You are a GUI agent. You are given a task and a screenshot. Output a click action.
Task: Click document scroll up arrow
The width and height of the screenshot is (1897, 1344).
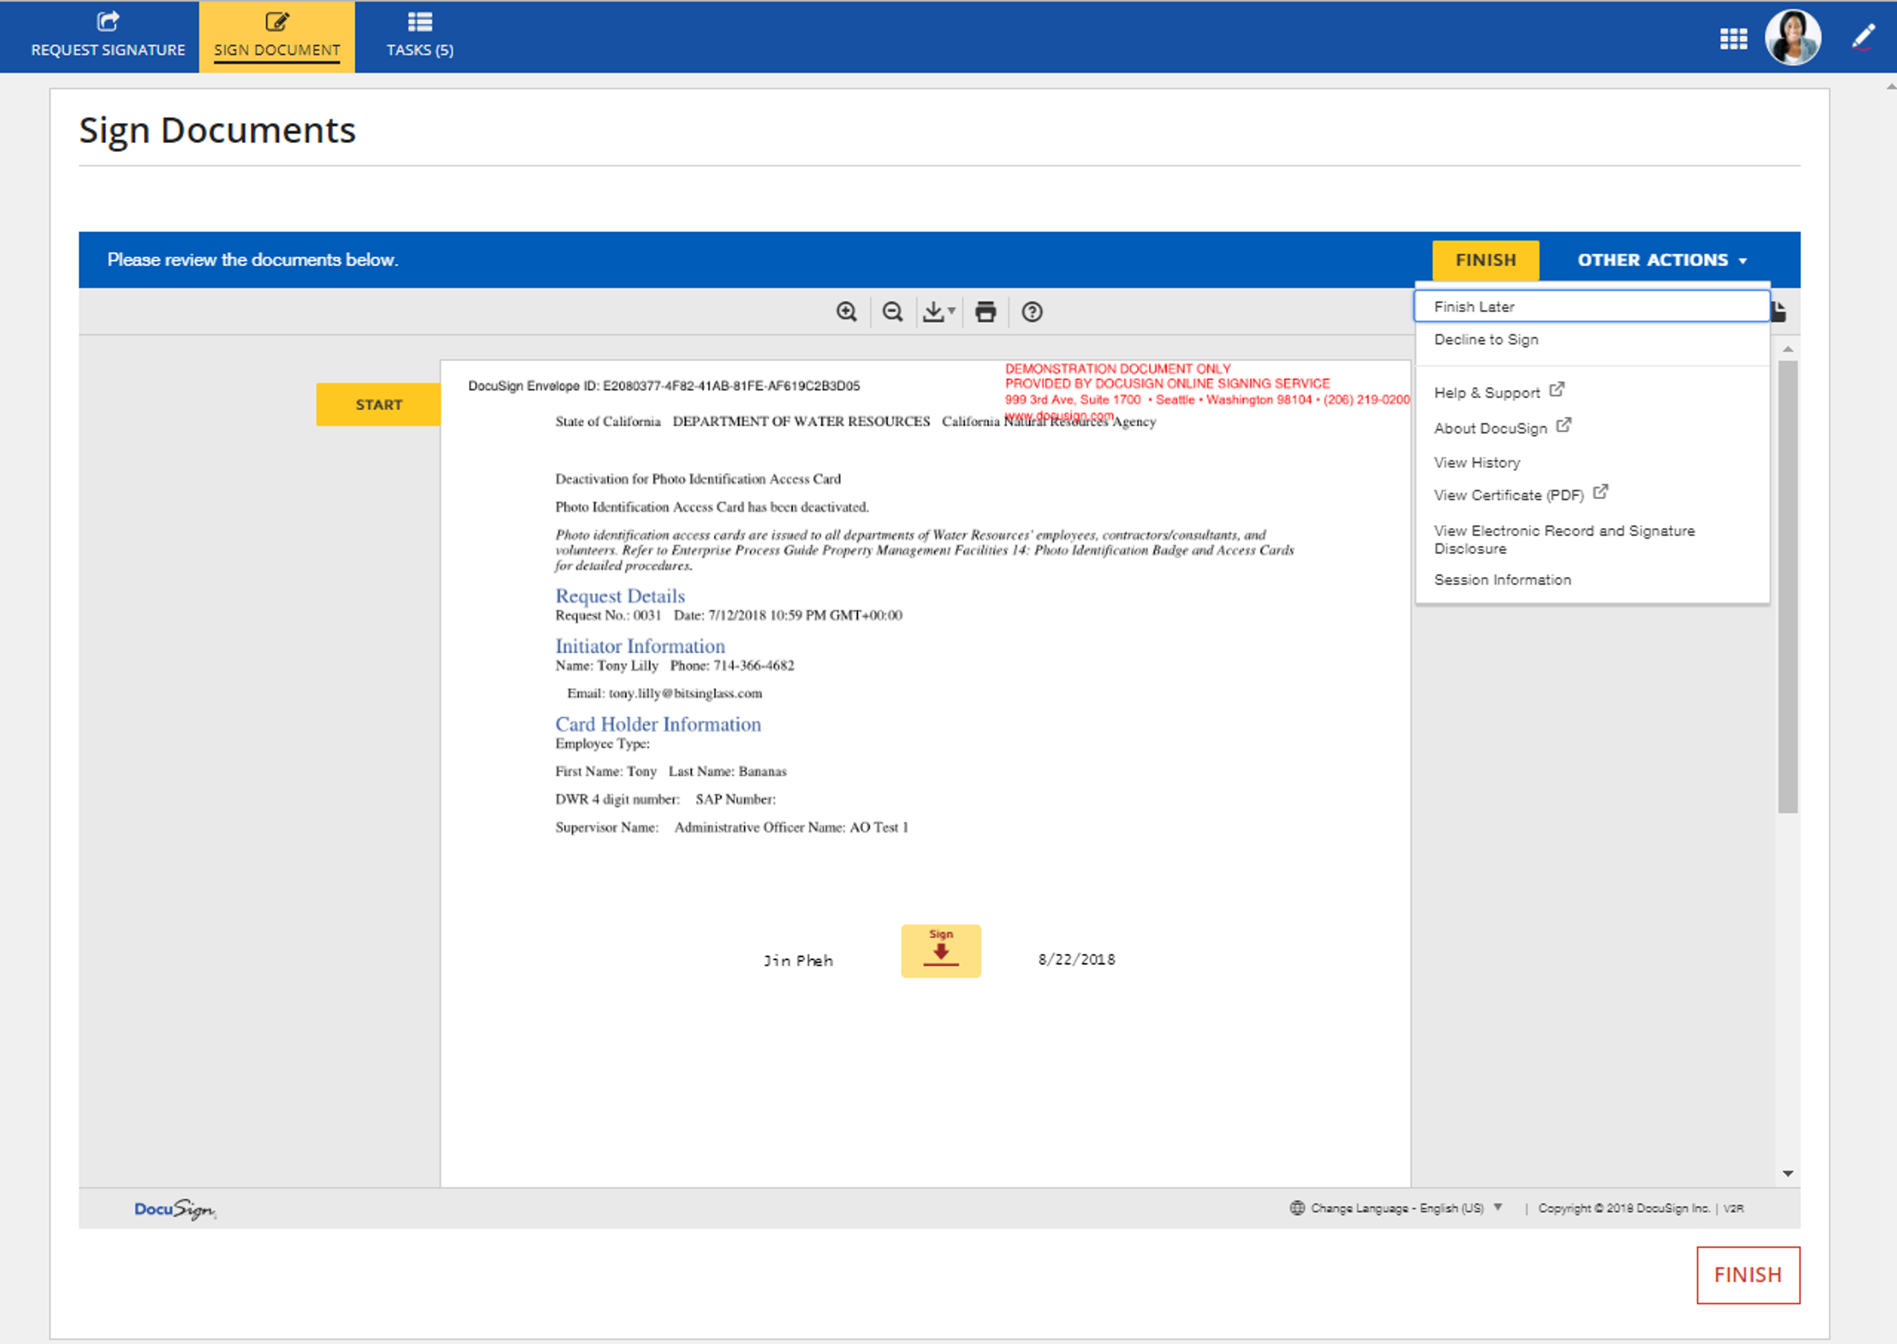click(1788, 349)
